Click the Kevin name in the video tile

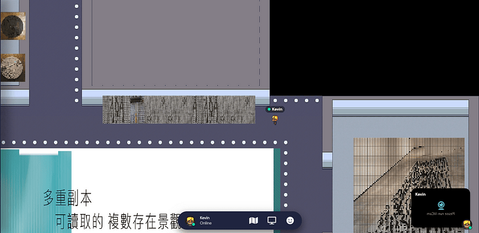420,194
